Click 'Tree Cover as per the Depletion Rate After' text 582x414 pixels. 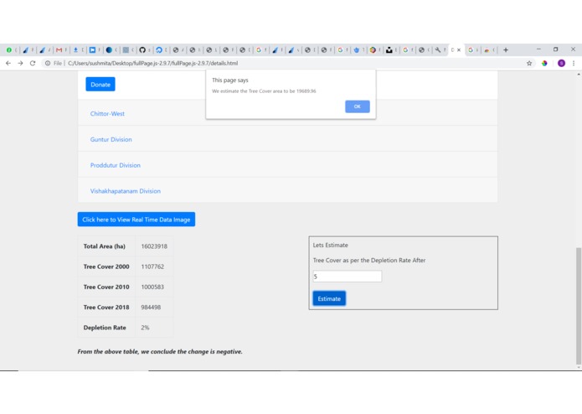coord(369,261)
